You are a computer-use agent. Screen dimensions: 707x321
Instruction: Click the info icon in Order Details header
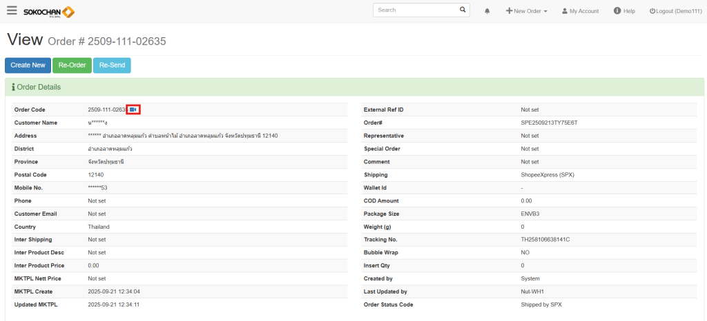[13, 87]
